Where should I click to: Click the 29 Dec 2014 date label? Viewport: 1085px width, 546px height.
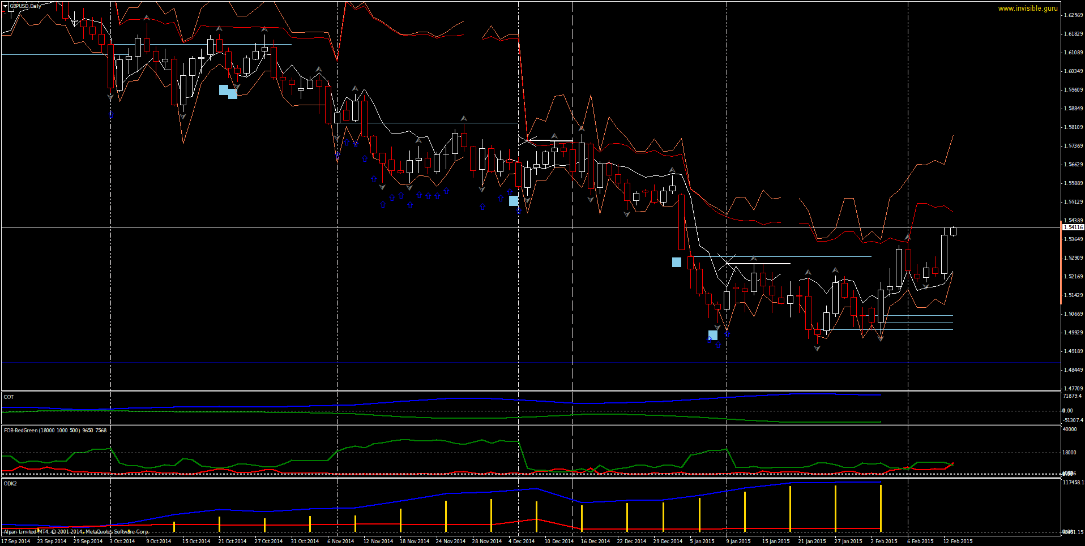coord(668,541)
